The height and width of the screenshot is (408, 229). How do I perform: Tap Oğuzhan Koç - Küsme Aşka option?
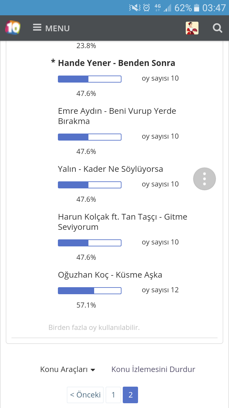(x=110, y=275)
